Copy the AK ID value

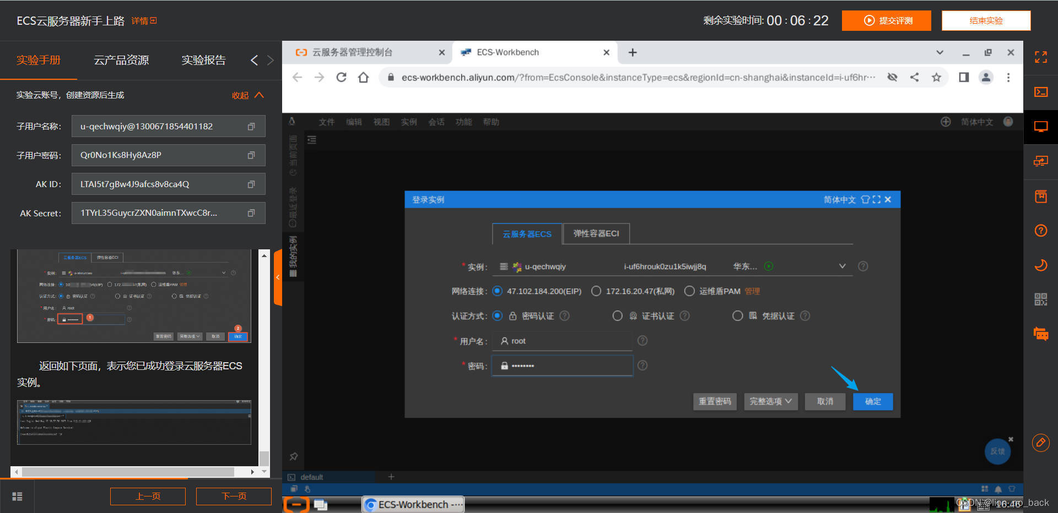coord(251,184)
